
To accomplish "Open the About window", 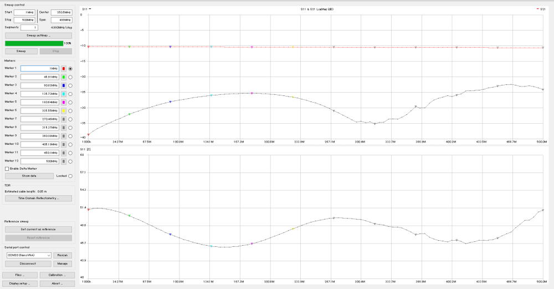I will [57, 283].
